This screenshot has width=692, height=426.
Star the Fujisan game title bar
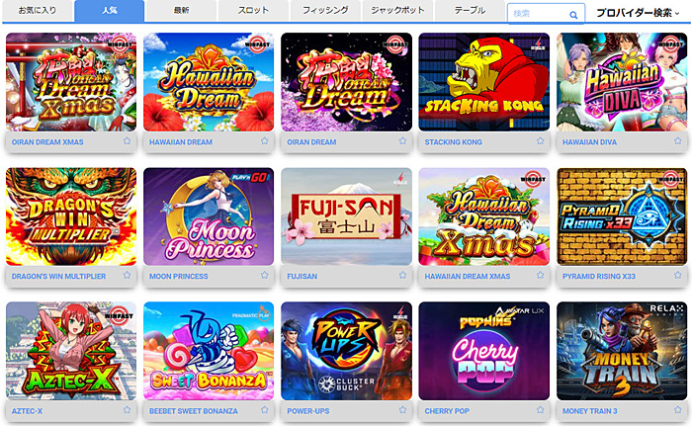402,275
